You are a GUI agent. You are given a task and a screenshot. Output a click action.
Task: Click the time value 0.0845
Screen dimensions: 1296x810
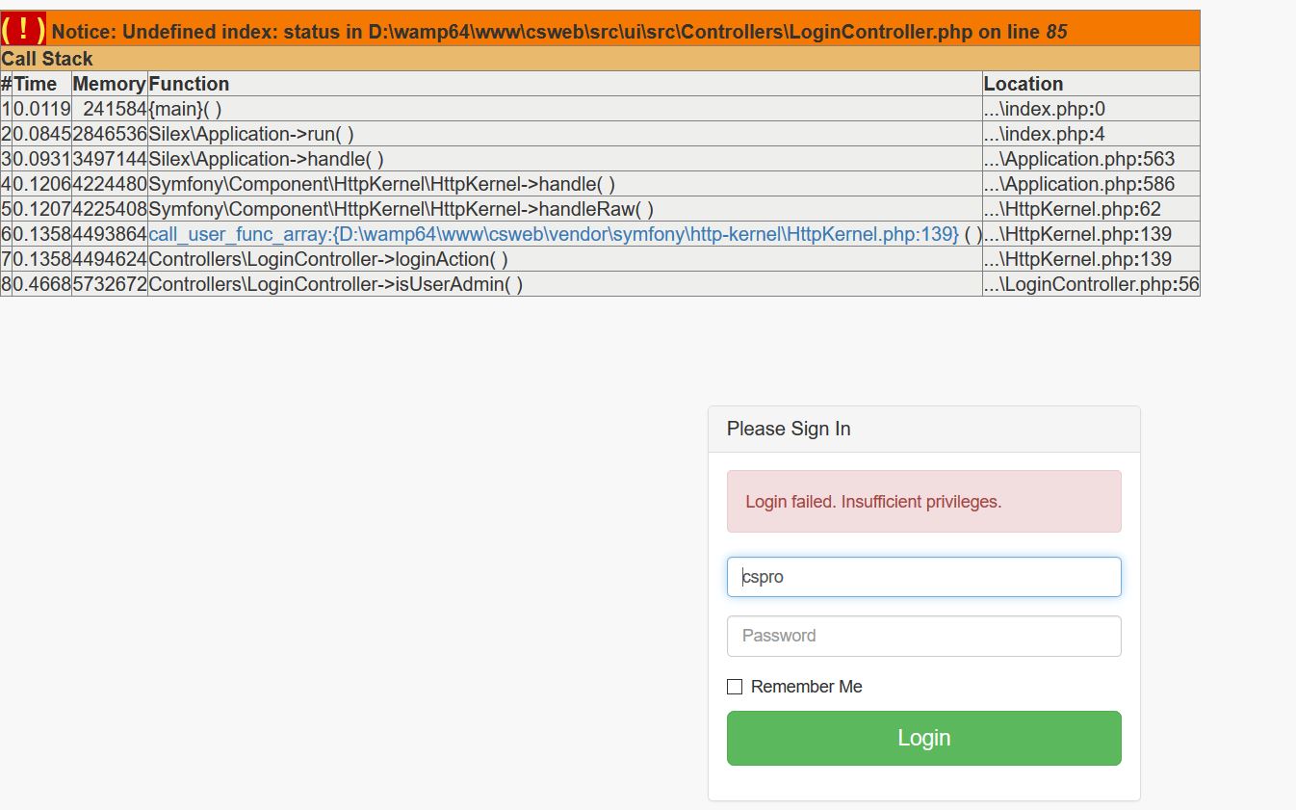(41, 134)
